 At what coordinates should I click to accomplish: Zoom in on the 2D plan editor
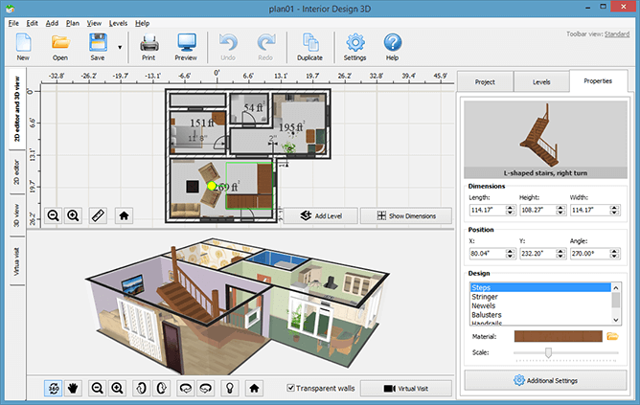click(74, 215)
